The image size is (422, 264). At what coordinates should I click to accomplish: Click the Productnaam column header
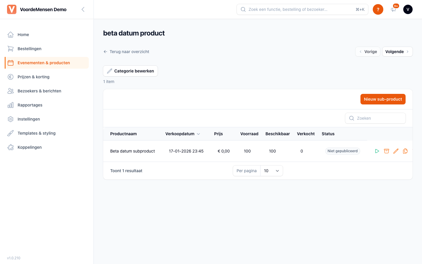click(x=123, y=134)
